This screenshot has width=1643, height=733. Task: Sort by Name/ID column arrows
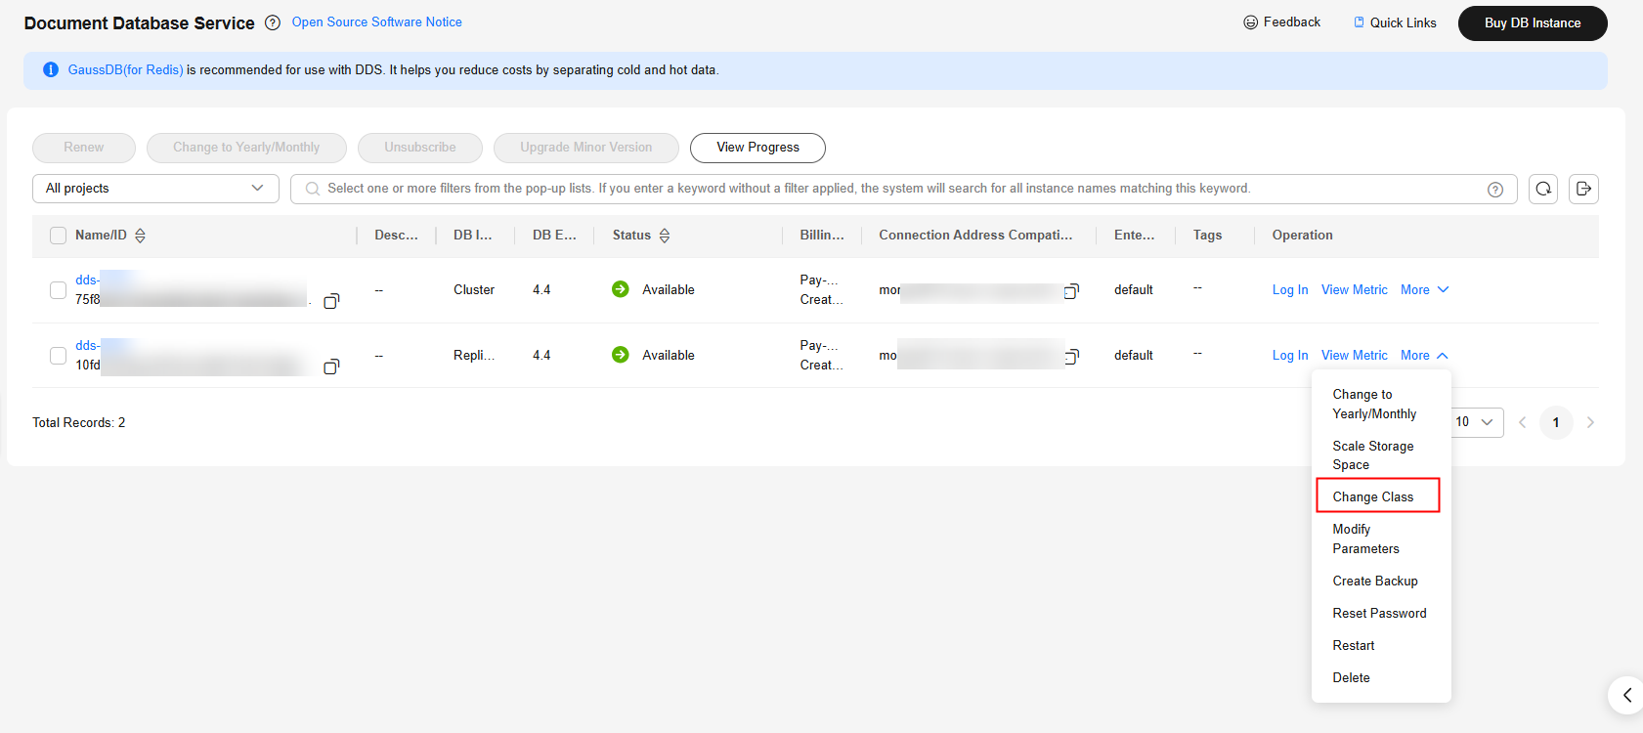point(140,236)
